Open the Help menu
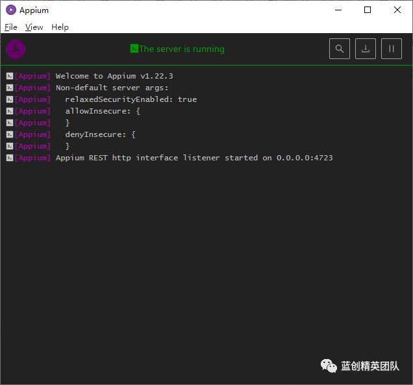 click(x=60, y=27)
